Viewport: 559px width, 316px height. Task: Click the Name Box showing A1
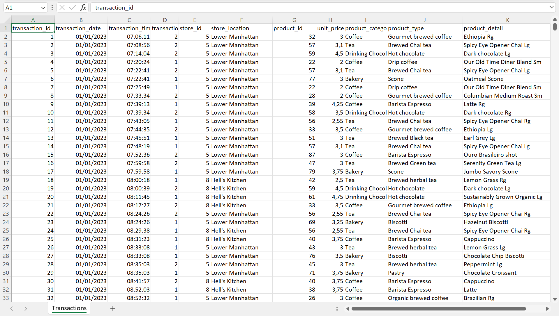coord(22,7)
